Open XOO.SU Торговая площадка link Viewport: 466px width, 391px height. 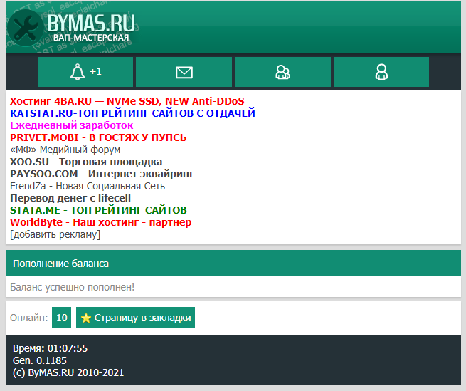85,162
